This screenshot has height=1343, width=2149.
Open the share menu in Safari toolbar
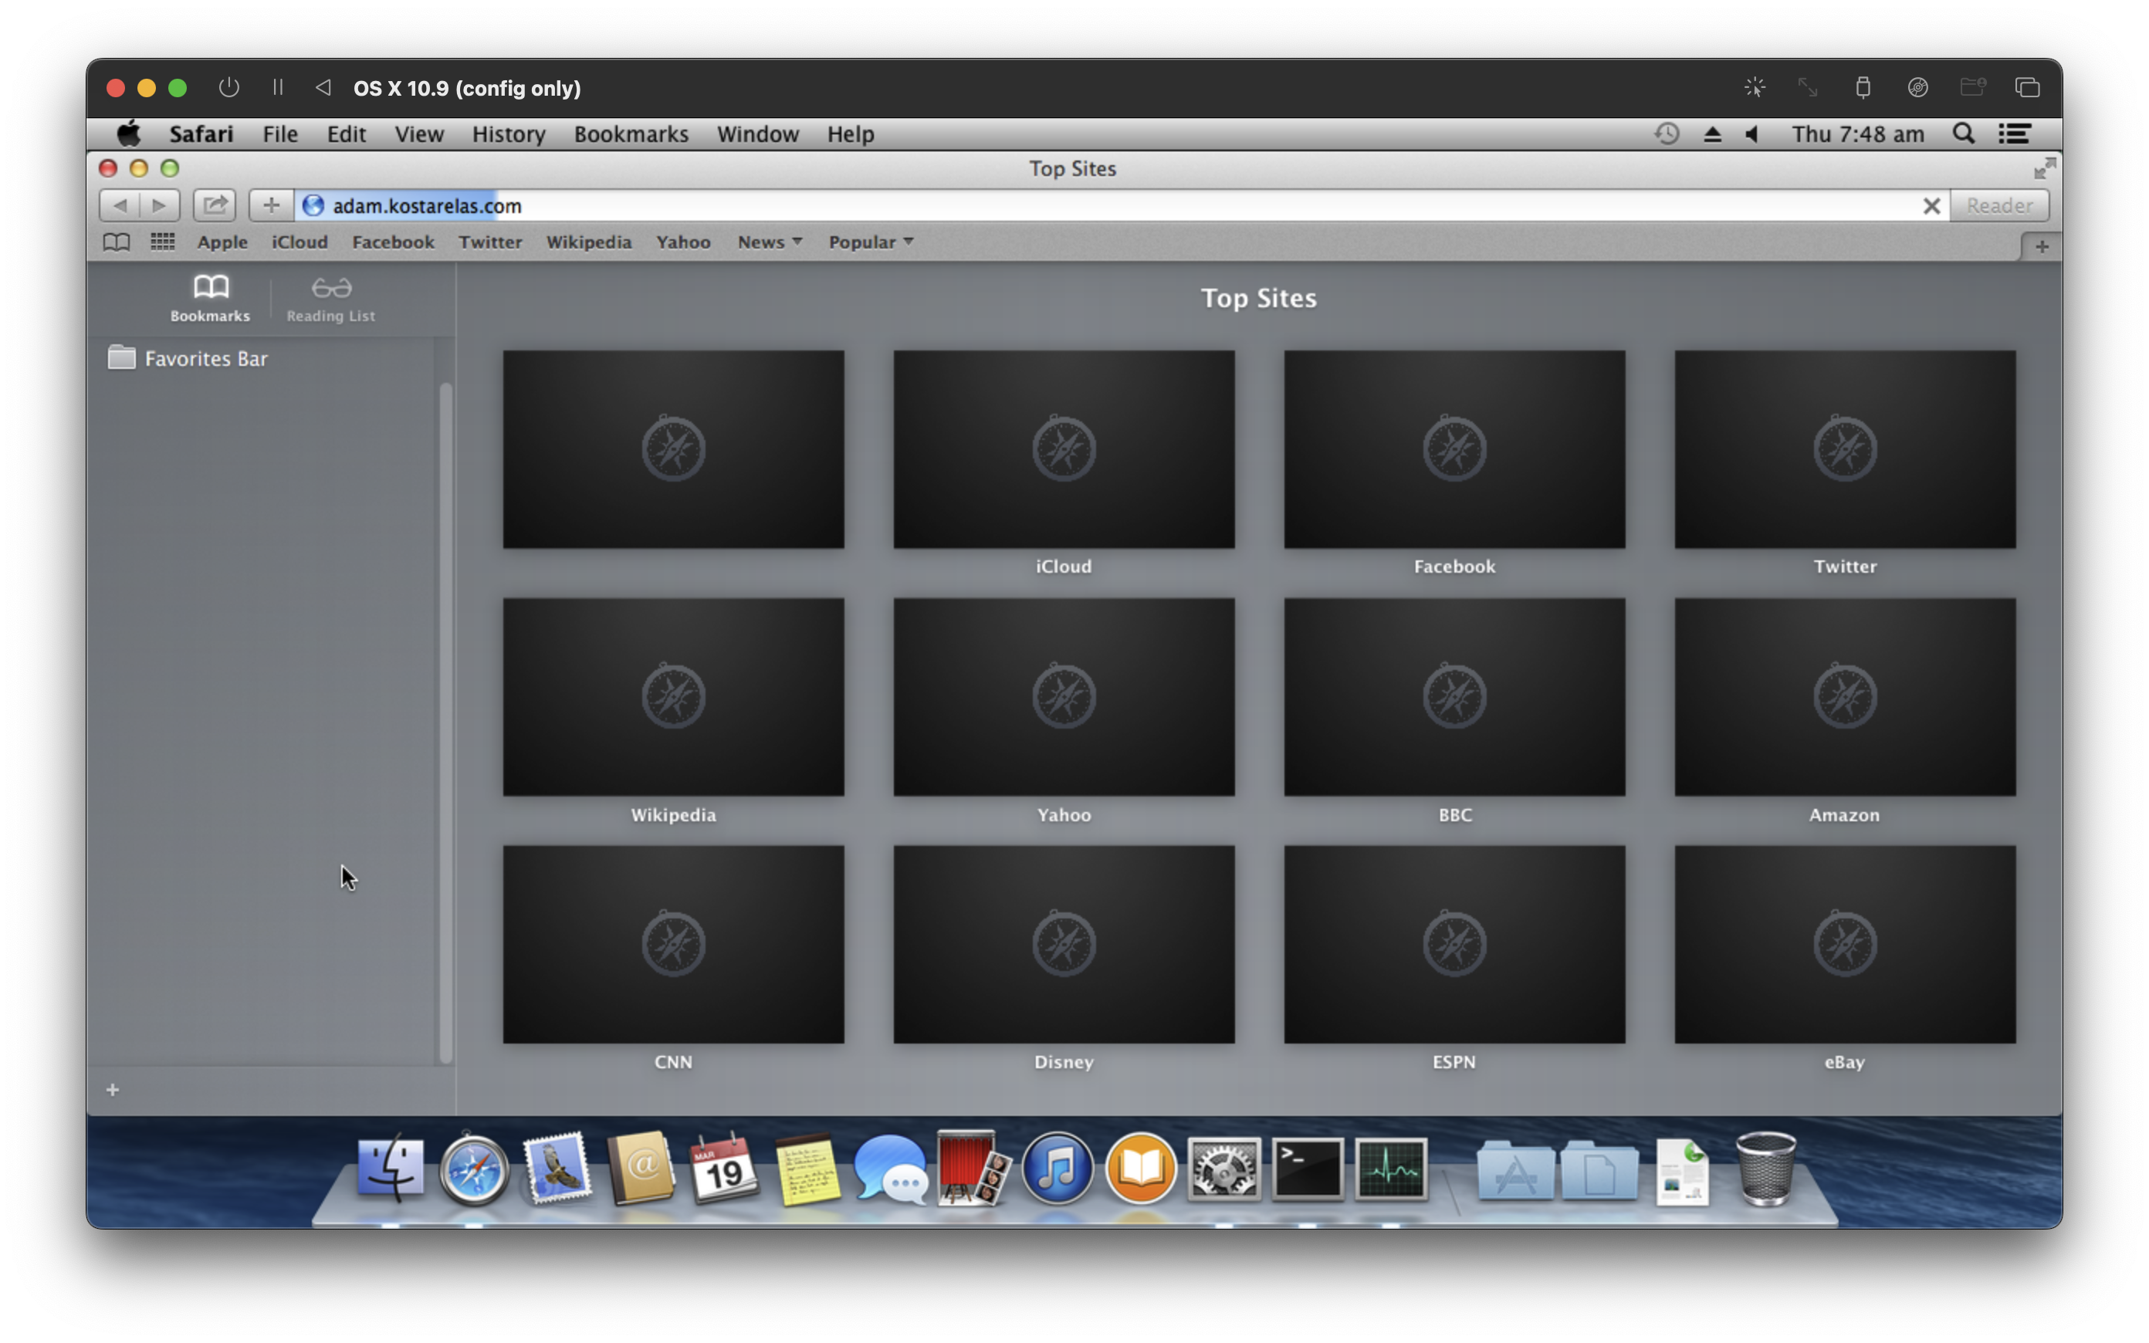click(x=213, y=205)
